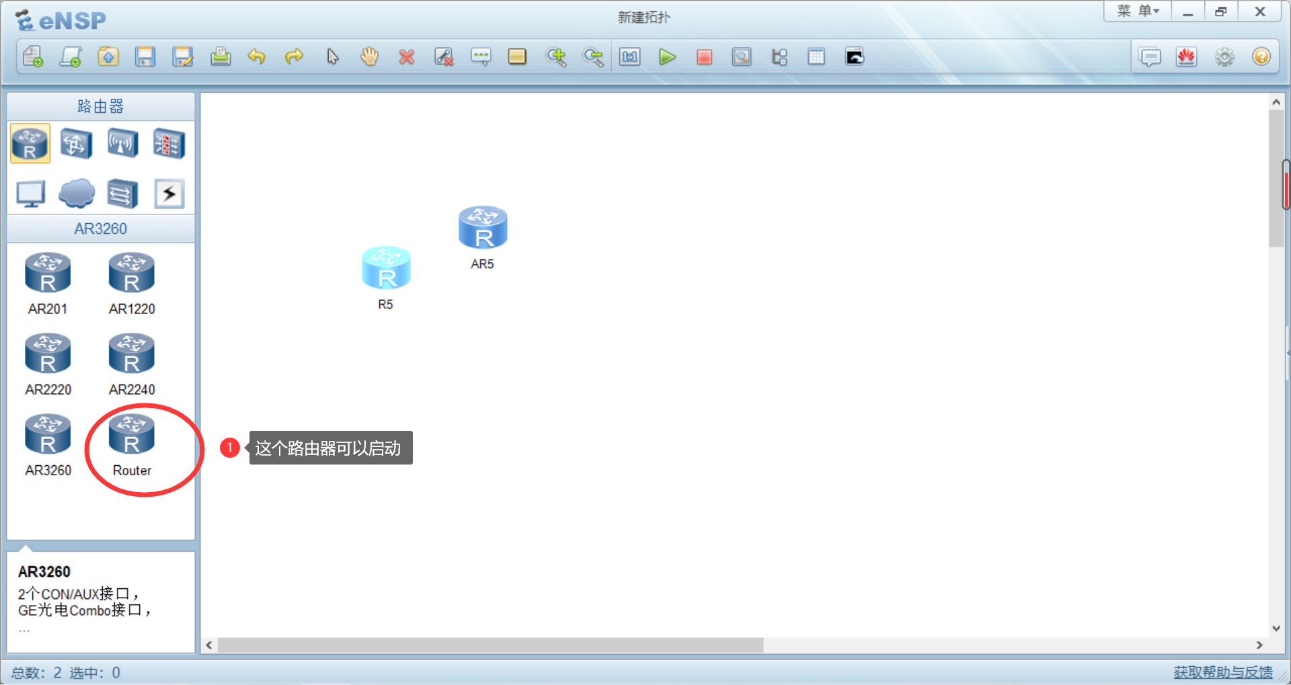Image resolution: width=1291 pixels, height=685 pixels.
Task: Click the horizontal scrollbar right arrow
Action: tap(1259, 645)
